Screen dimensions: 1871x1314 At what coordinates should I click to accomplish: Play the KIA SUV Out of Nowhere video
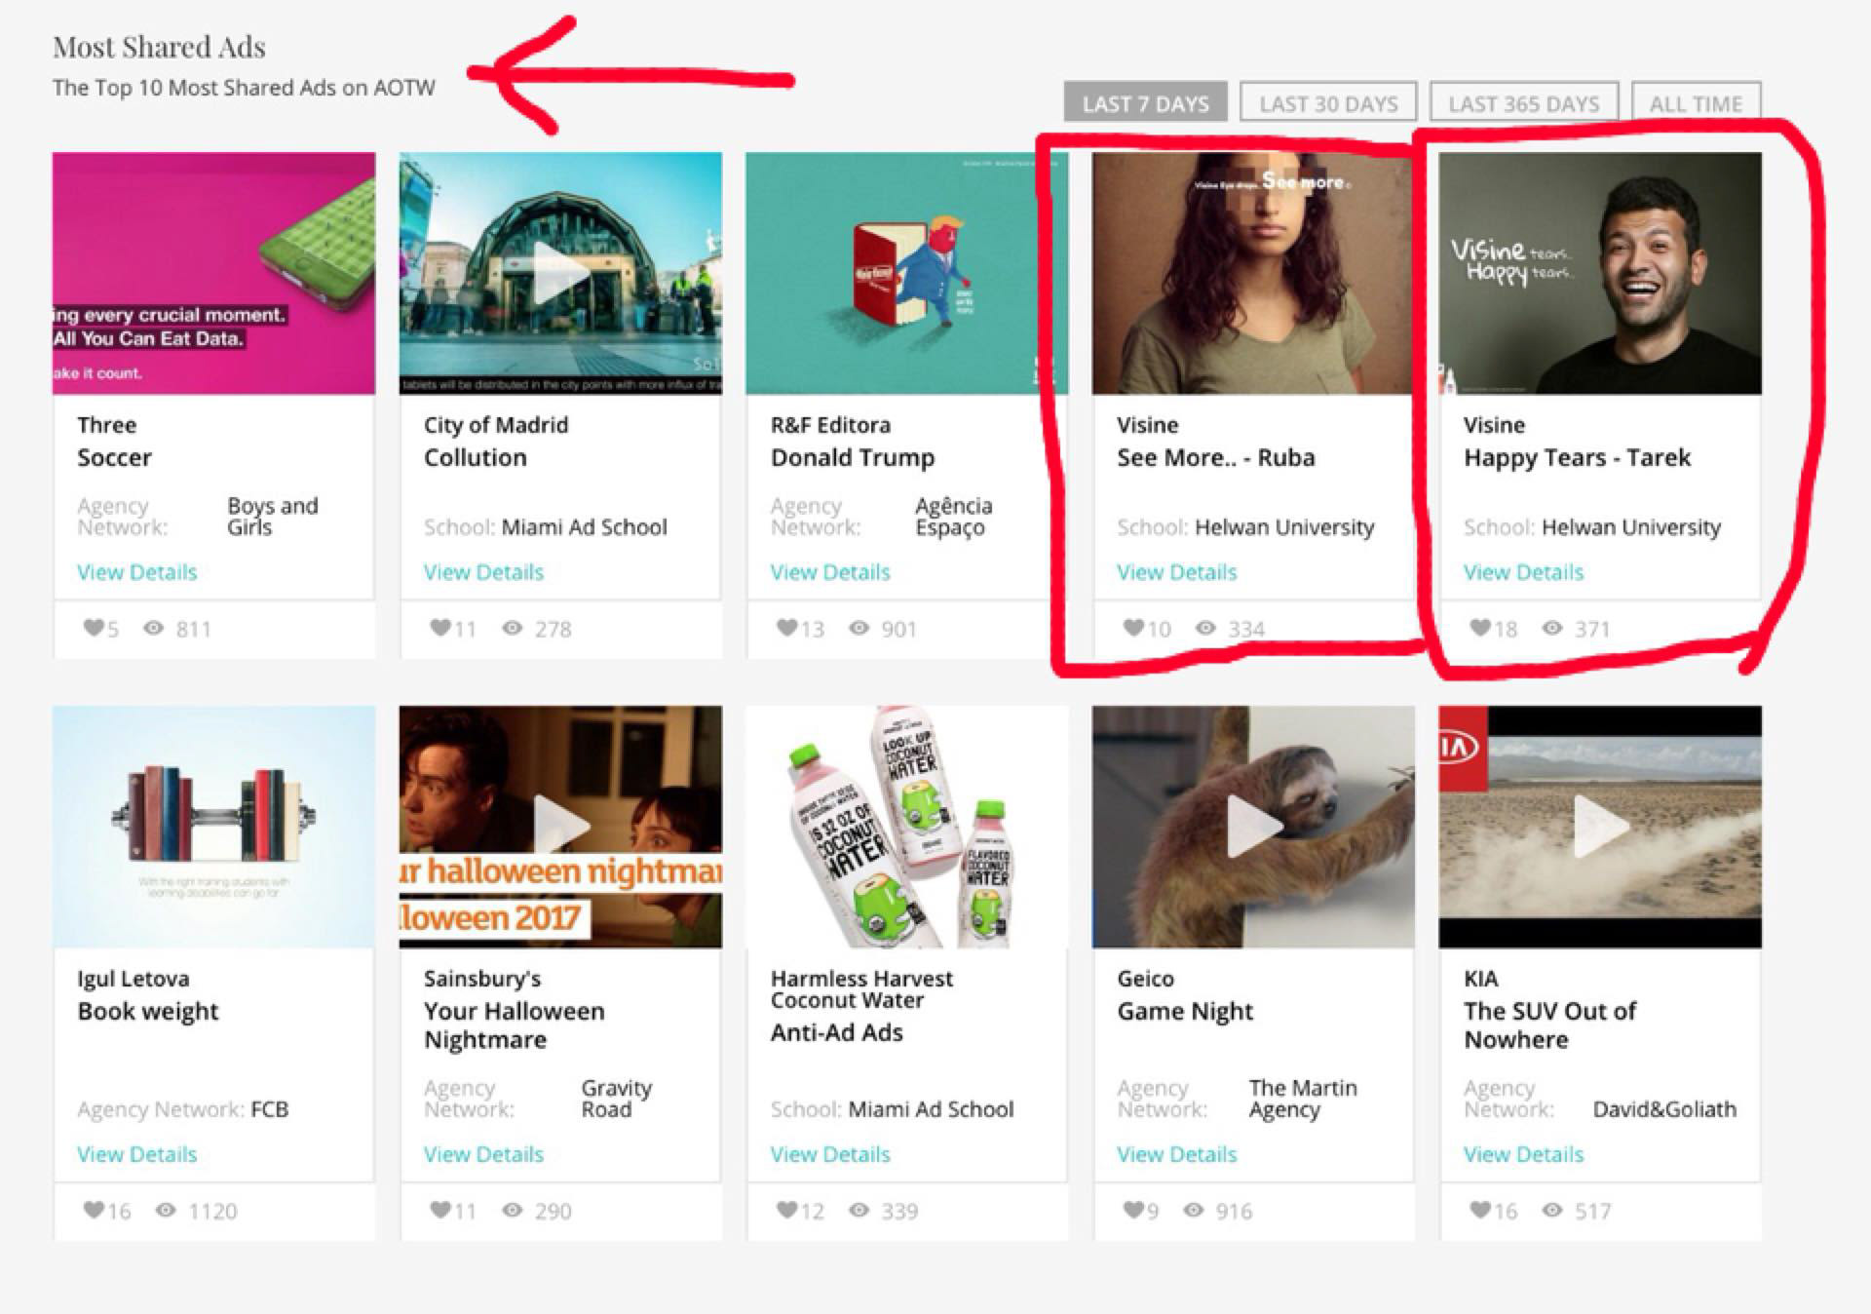(1600, 826)
